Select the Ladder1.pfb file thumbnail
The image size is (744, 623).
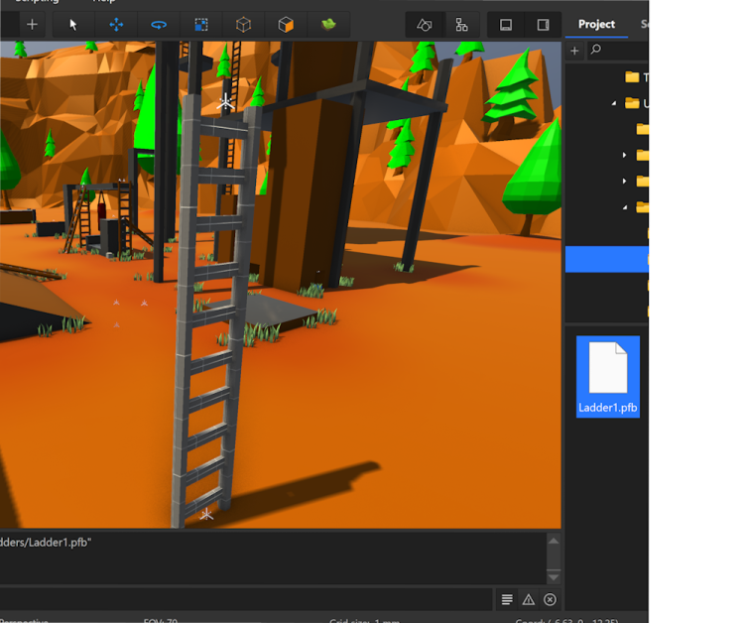[x=608, y=376]
